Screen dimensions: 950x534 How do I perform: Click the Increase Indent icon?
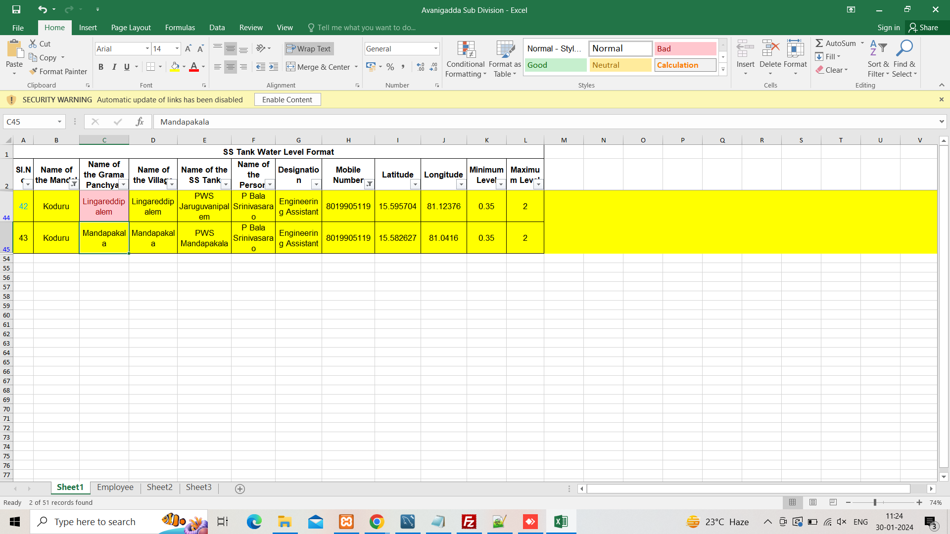[x=274, y=67]
